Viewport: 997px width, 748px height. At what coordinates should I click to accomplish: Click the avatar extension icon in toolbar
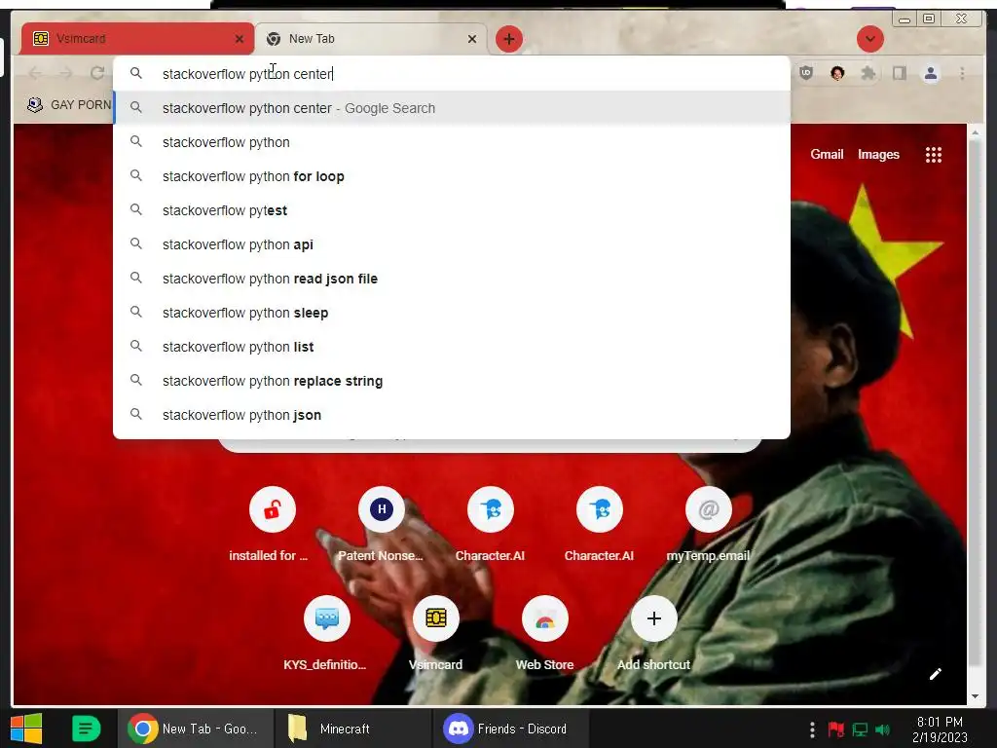tap(837, 73)
